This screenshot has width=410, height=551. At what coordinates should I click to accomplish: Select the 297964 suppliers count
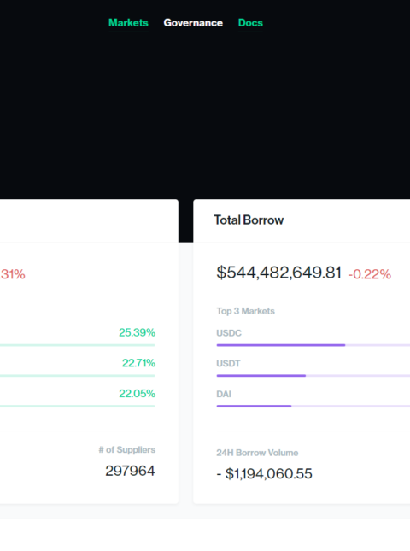point(130,471)
